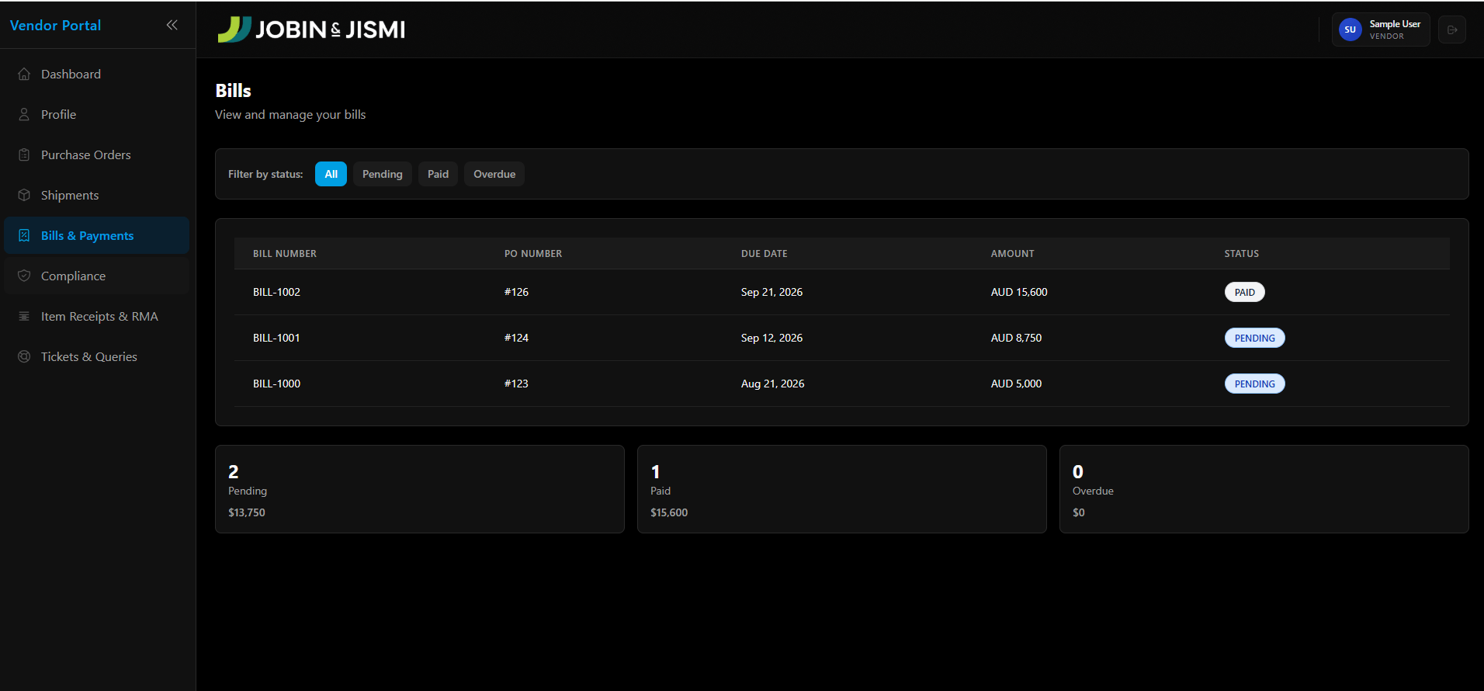Click the Compliance shield icon
This screenshot has width=1484, height=691.
(x=24, y=276)
